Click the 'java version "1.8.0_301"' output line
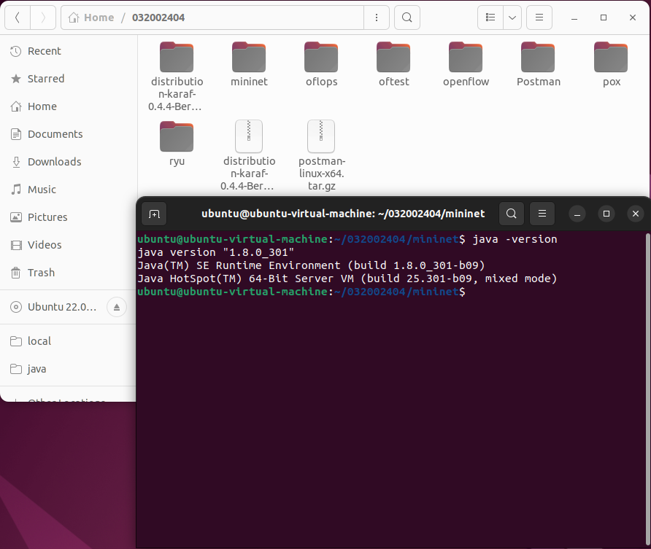This screenshot has width=651, height=549. (x=215, y=252)
